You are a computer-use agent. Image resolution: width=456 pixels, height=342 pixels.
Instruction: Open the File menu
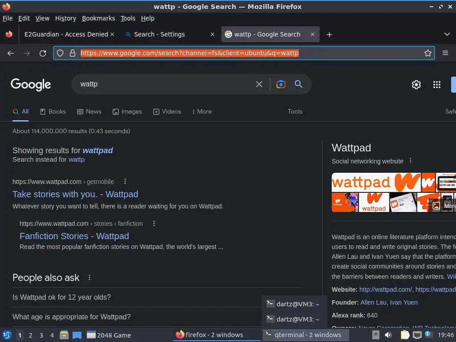(x=8, y=18)
